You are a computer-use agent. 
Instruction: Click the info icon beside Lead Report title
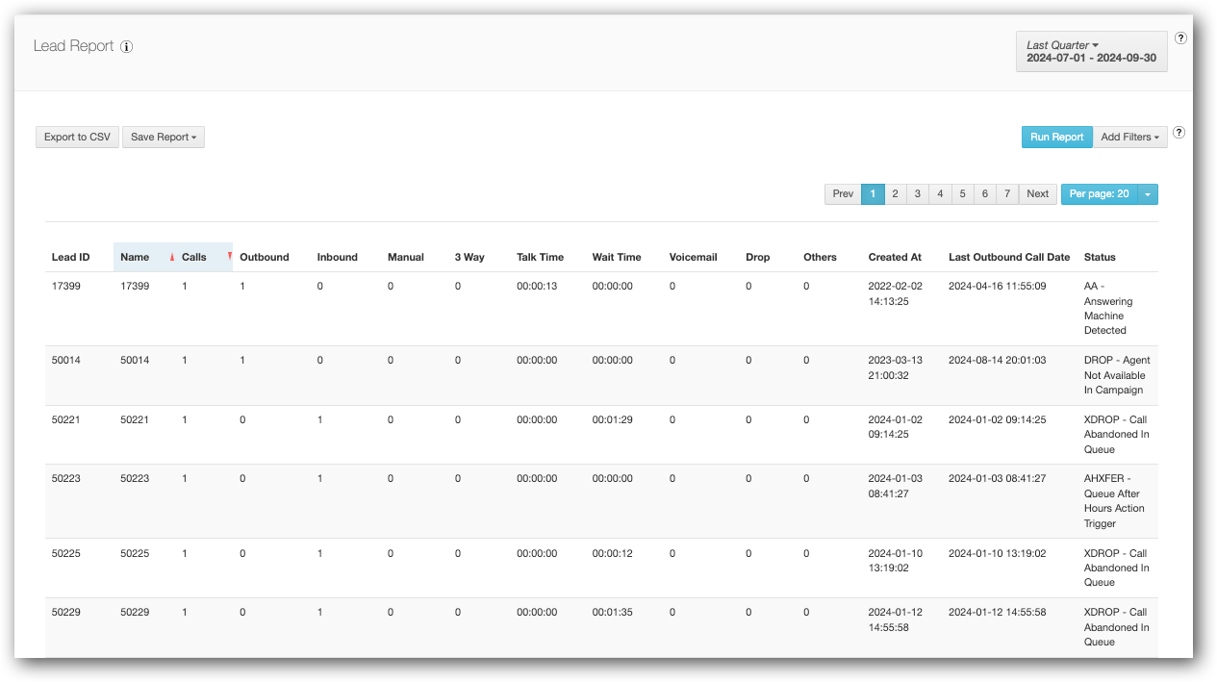point(126,46)
